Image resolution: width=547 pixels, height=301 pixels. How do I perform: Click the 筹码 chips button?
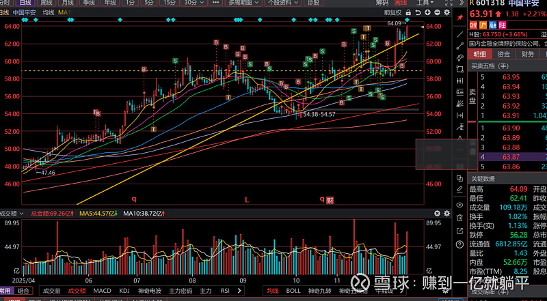coord(382,3)
